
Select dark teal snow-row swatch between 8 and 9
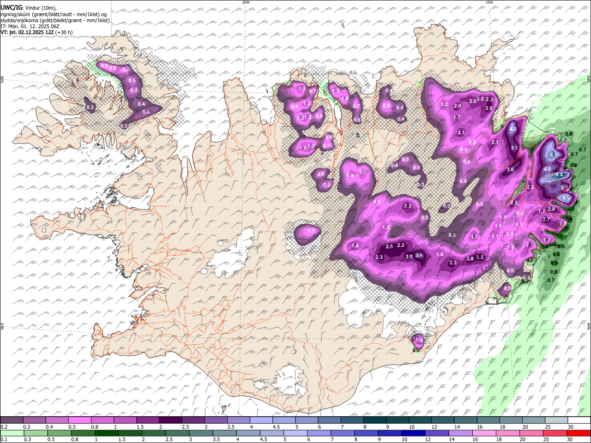coord(374,420)
